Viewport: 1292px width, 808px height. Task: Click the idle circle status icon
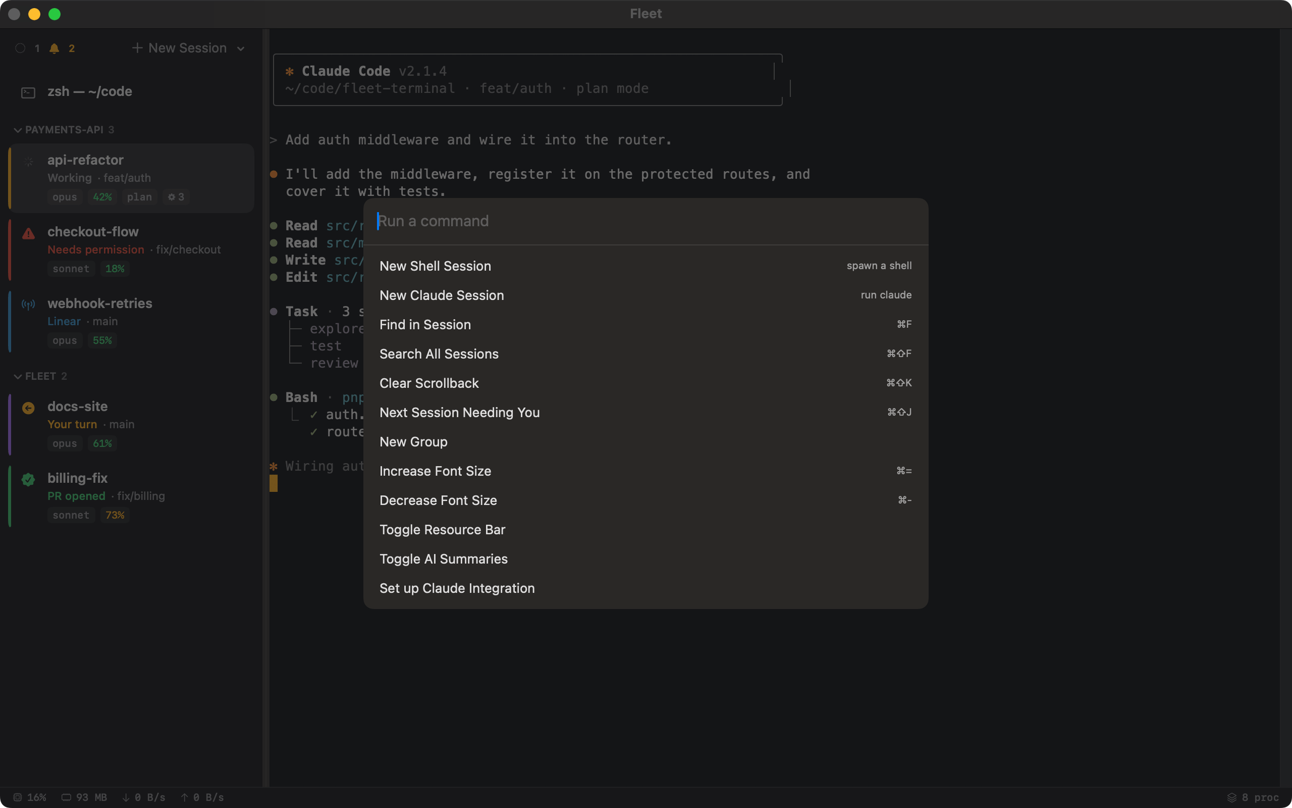(20, 48)
